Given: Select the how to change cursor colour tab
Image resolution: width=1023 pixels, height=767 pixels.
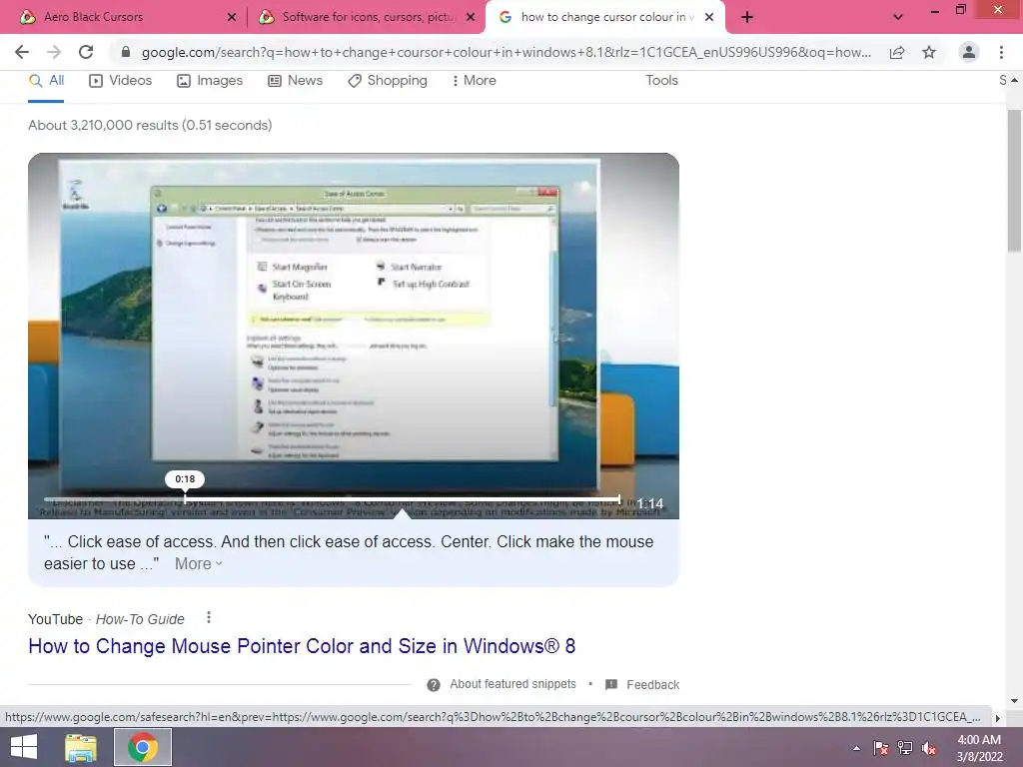Looking at the screenshot, I should (x=607, y=17).
